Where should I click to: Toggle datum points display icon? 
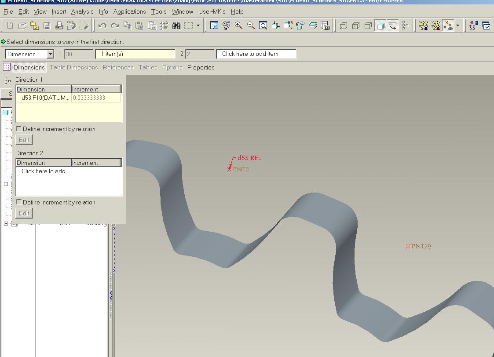tap(448, 25)
